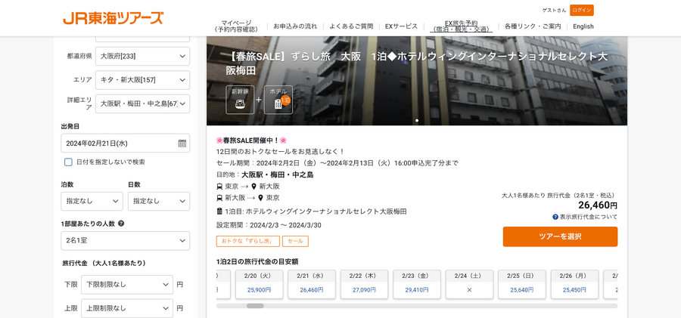Click the ゲストさん text
This screenshot has height=318, width=681.
coord(554,11)
